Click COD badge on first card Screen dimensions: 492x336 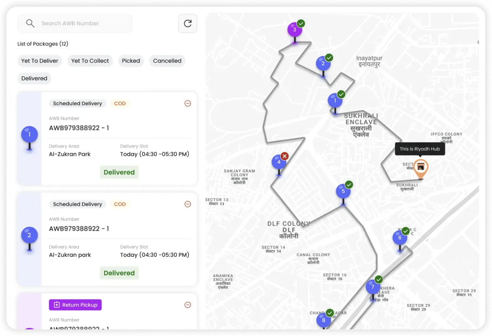(120, 103)
